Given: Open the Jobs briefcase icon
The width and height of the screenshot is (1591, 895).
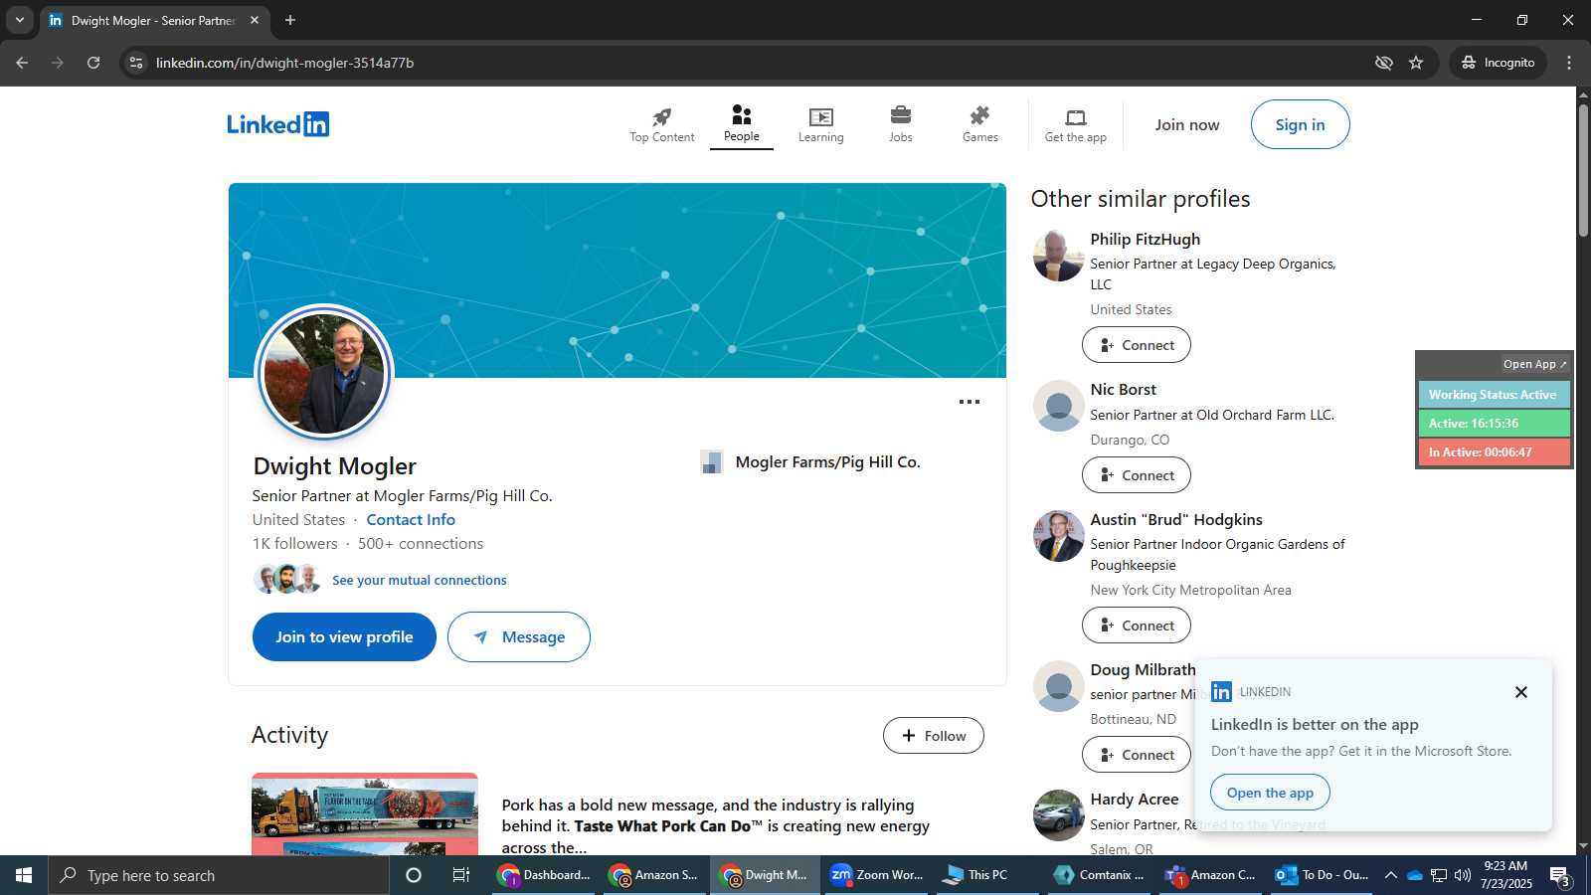Looking at the screenshot, I should (900, 125).
